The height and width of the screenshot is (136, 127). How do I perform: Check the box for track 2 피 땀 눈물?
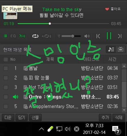(6, 78)
